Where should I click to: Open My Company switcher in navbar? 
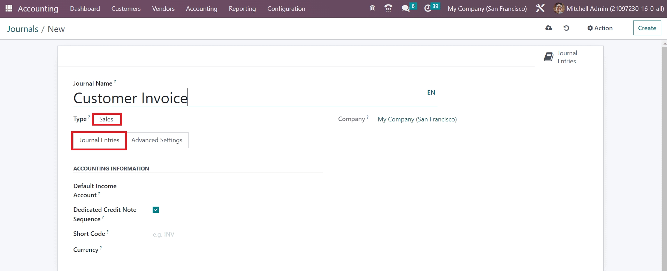487,9
